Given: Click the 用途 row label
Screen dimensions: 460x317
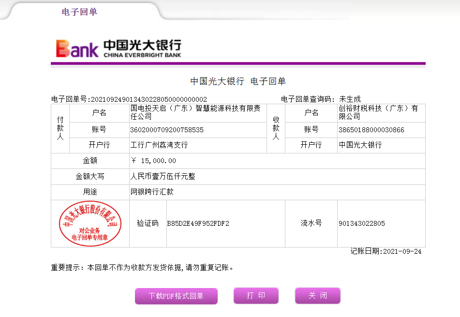Looking at the screenshot, I should (x=90, y=192).
